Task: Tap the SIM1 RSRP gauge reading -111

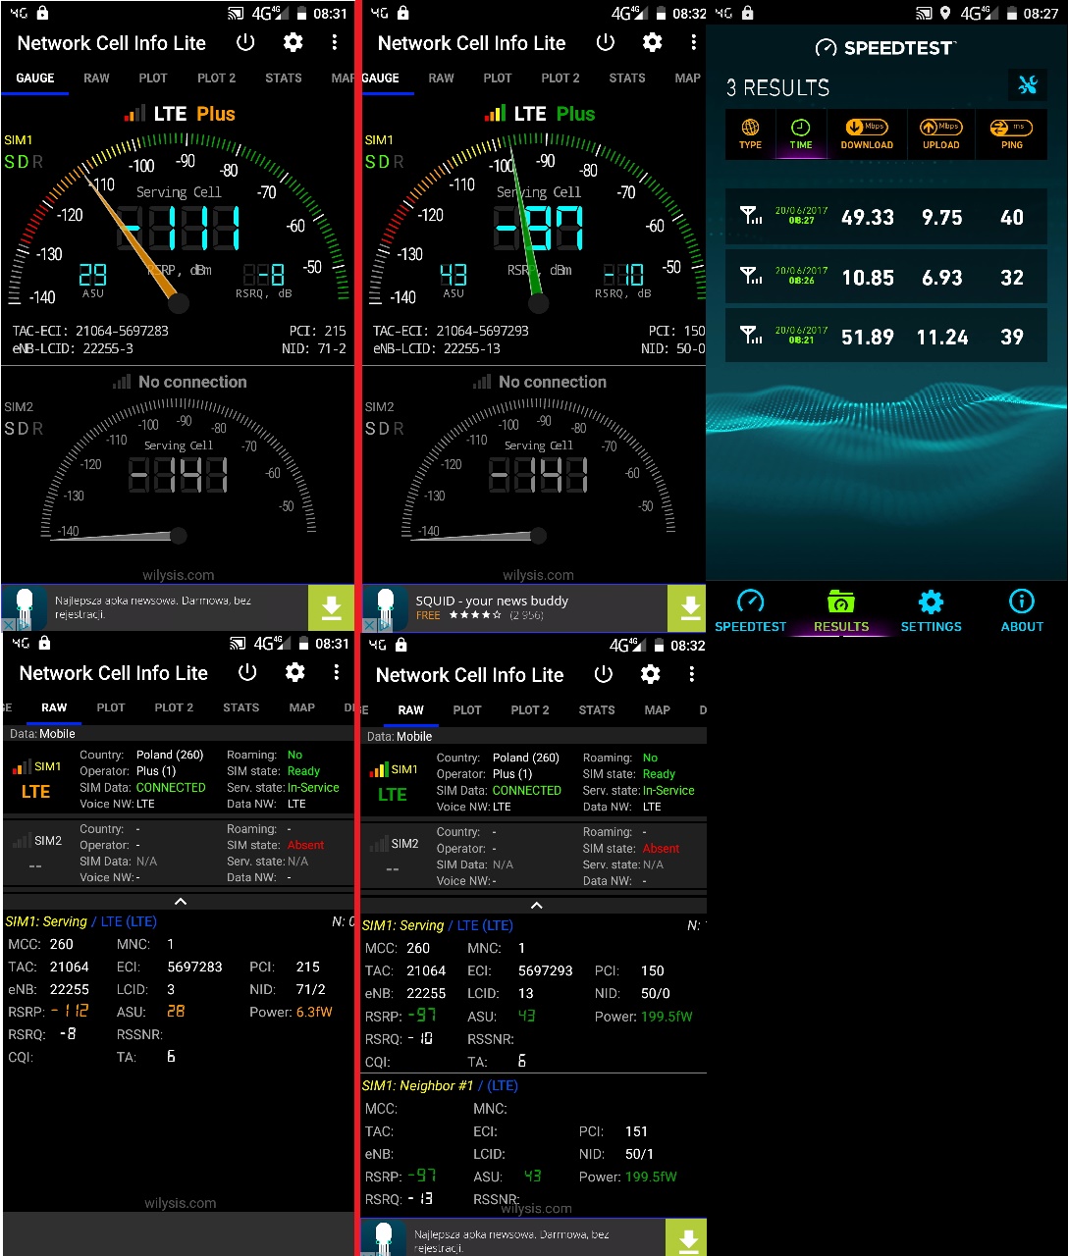Action: [x=179, y=226]
